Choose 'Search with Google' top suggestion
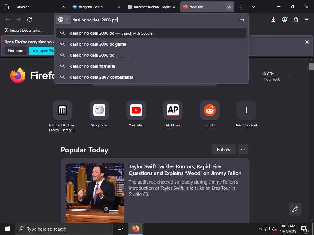This screenshot has height=235, width=314. point(151,33)
